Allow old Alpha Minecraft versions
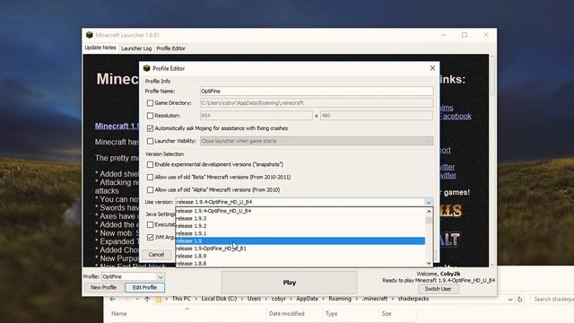The height and width of the screenshot is (323, 574). click(x=150, y=189)
